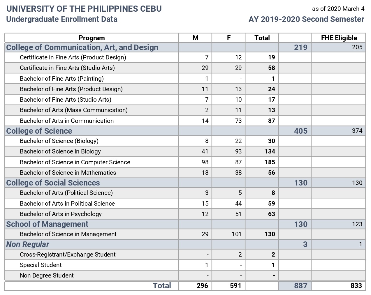371x295 pixels.
Task: Click the FHE grand total 833
Action: click(356, 286)
